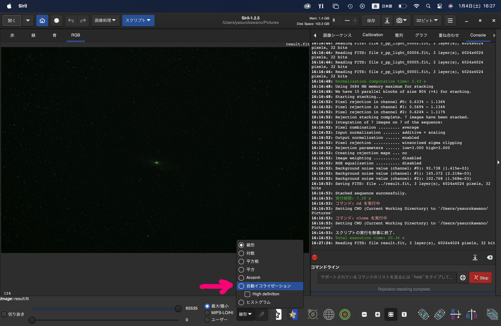This screenshot has width=501, height=326.
Task: Rotate image clockwise
Action: [x=440, y=314]
